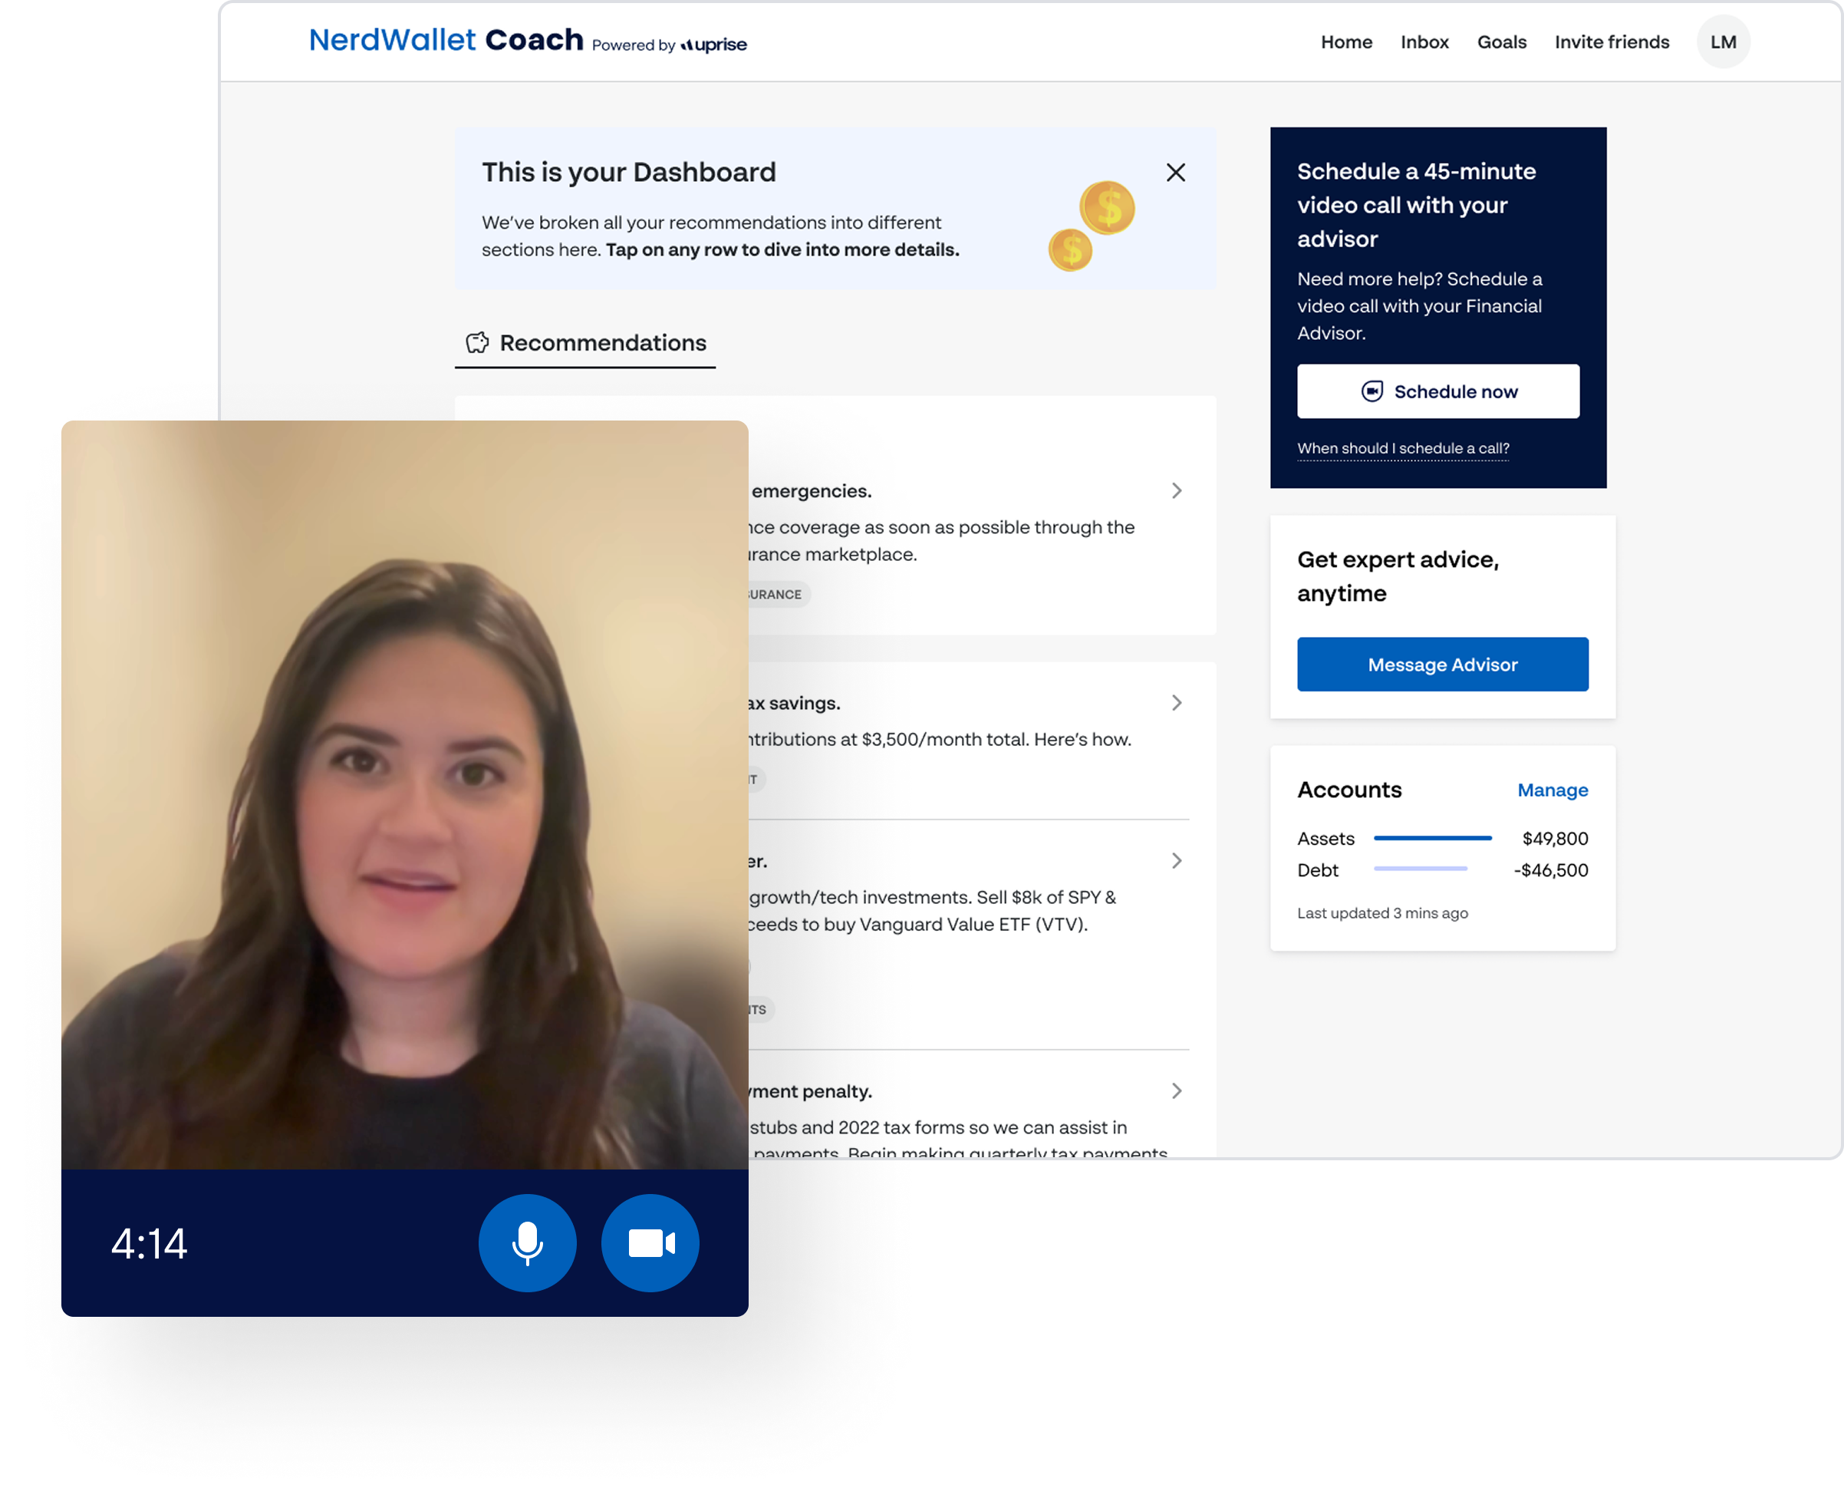The image size is (1844, 1501).
Task: Click the piggy bank Recommendations icon
Action: [478, 343]
